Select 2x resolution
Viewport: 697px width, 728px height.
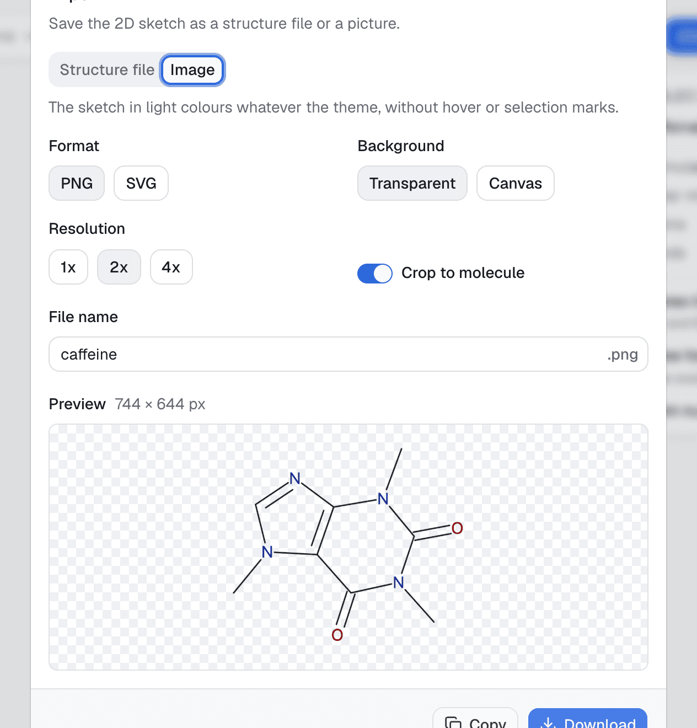pyautogui.click(x=119, y=267)
